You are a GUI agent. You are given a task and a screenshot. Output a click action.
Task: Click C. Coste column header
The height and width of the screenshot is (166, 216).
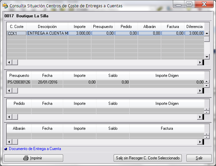pos(17,27)
